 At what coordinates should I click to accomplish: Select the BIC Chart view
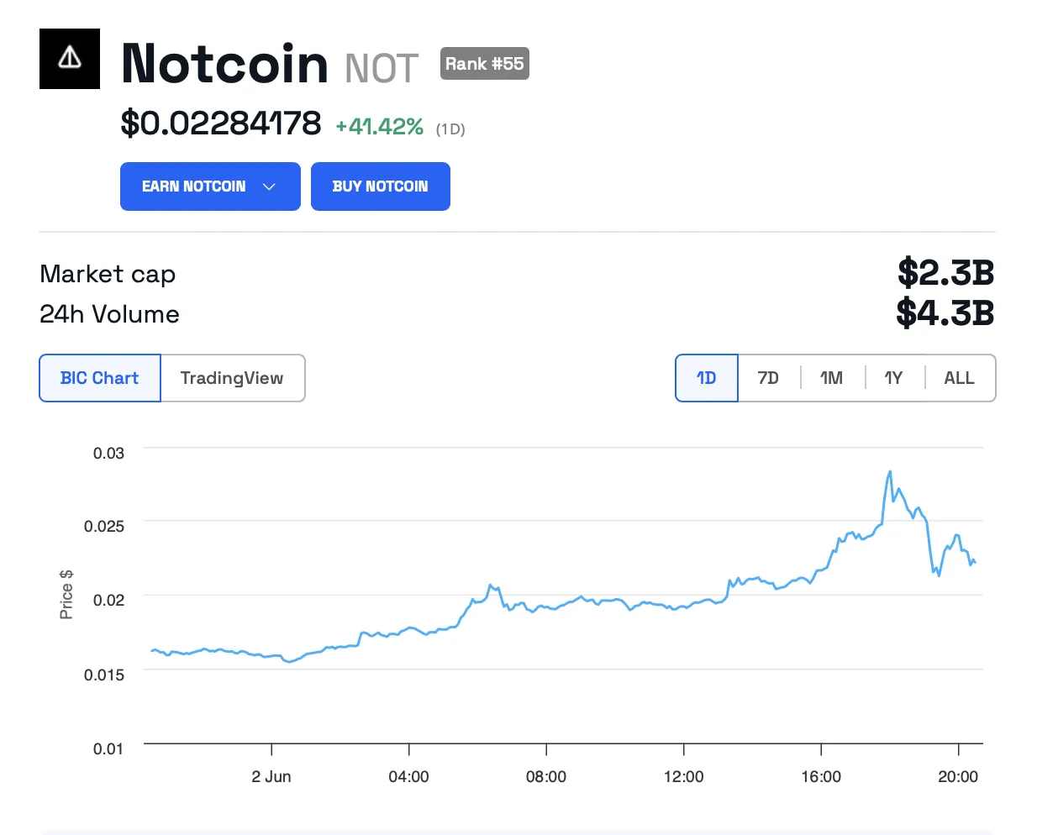click(x=99, y=378)
